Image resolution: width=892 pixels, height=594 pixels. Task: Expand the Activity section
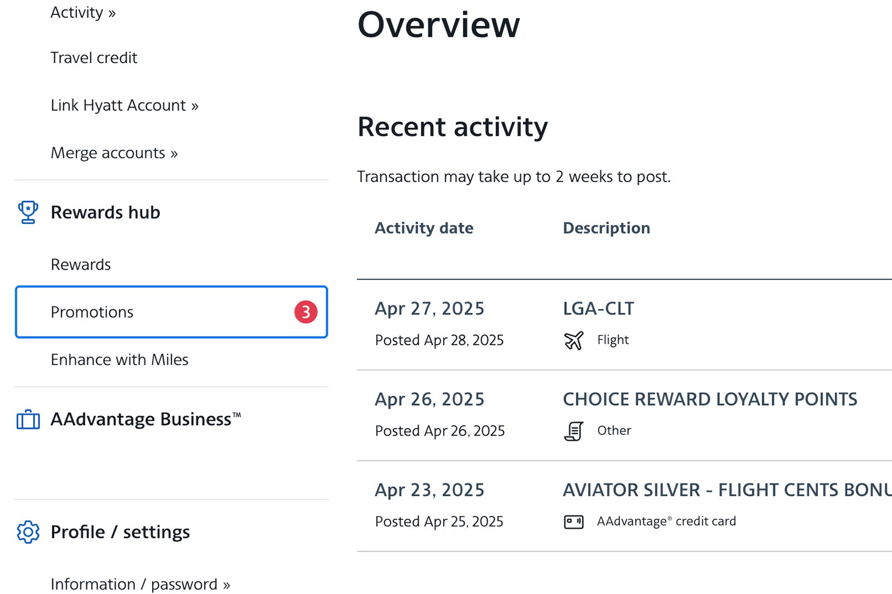tap(83, 12)
